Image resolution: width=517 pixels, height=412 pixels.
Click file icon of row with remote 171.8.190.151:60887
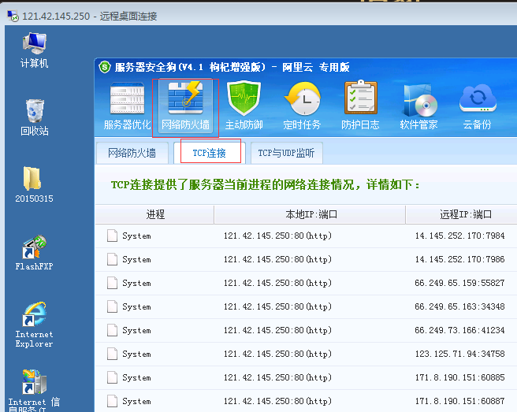point(112,401)
